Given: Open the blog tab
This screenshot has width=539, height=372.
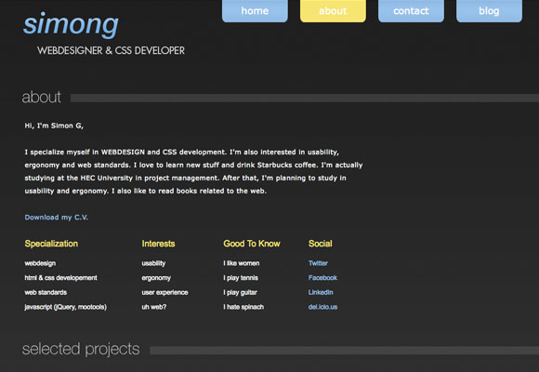Looking at the screenshot, I should (489, 10).
